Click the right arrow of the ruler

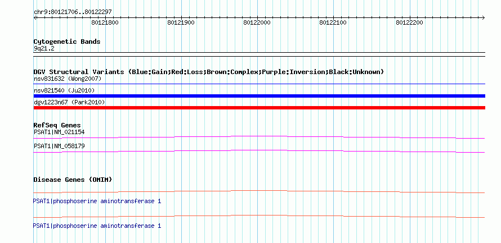click(483, 18)
